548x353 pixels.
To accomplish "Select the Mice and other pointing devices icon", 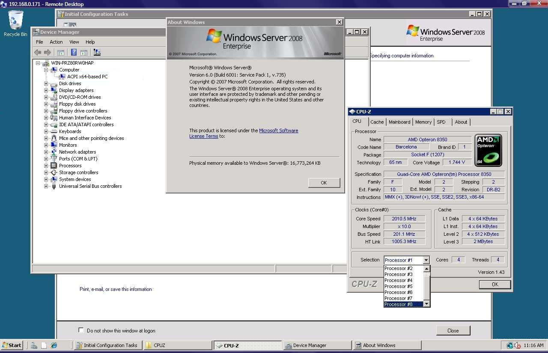I will (x=54, y=138).
